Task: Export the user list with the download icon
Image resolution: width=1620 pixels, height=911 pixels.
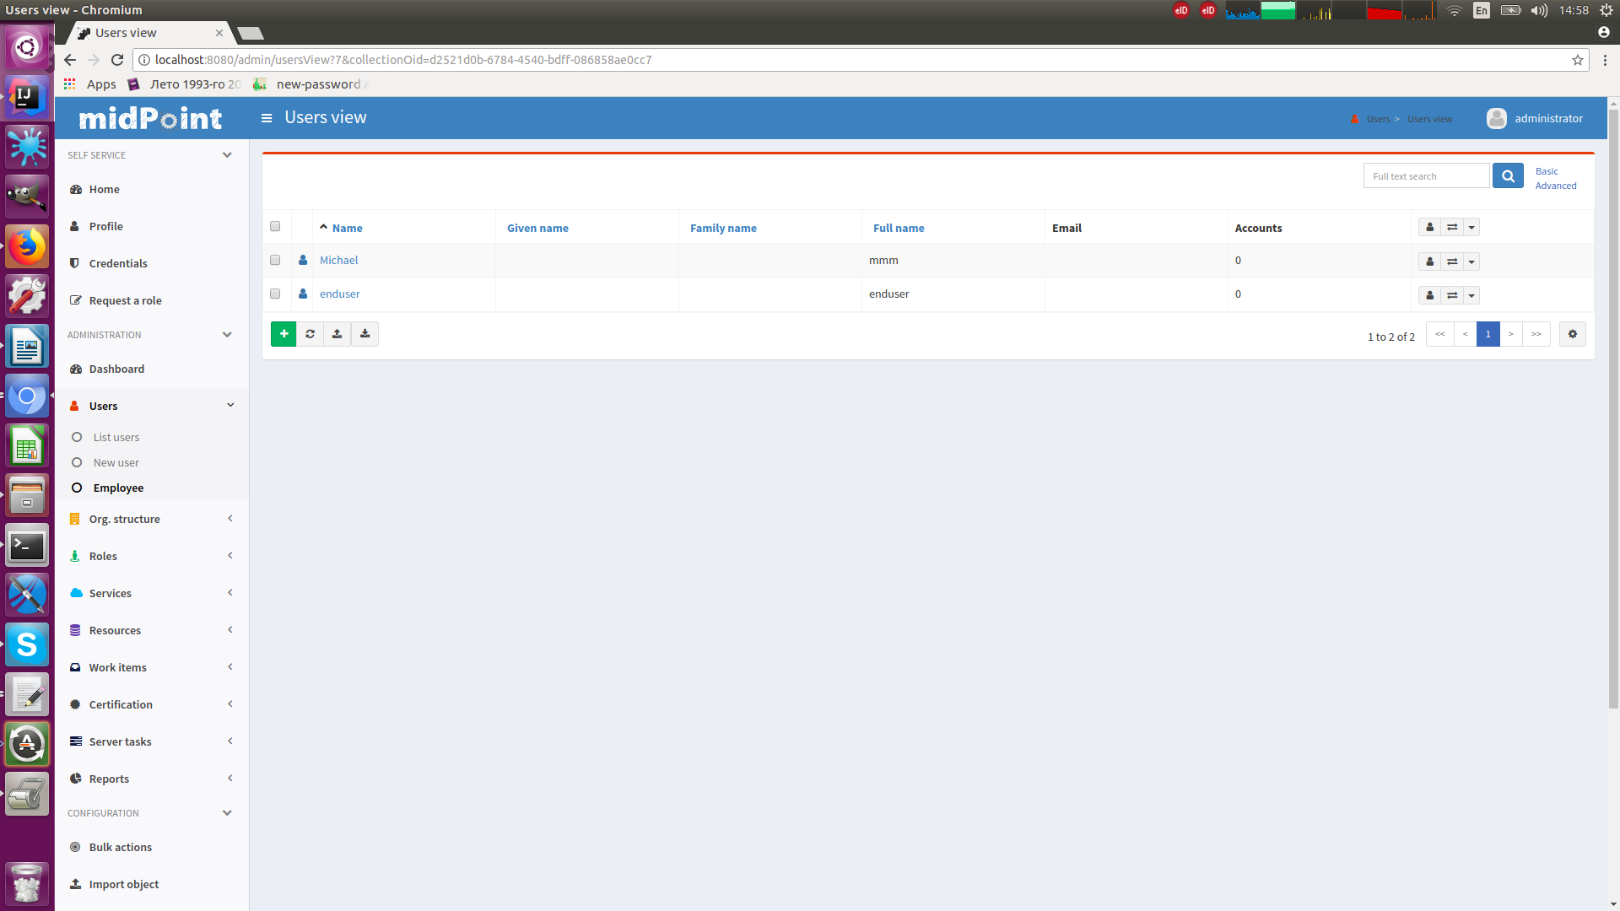Action: pos(364,333)
